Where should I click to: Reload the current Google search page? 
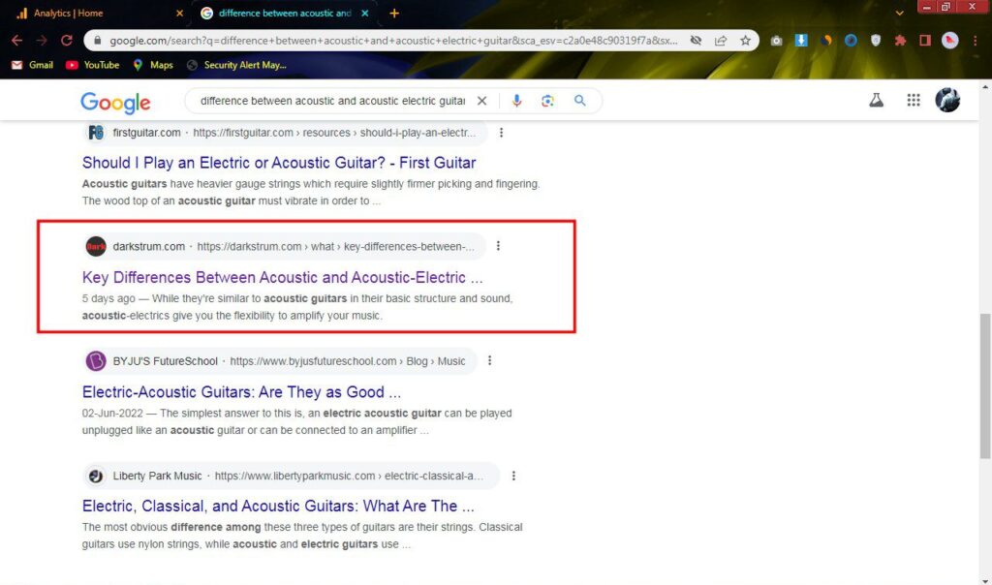pos(67,41)
